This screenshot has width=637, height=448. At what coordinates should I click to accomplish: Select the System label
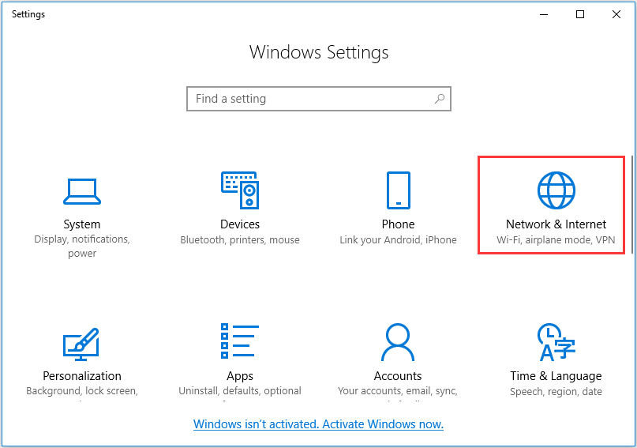point(81,224)
